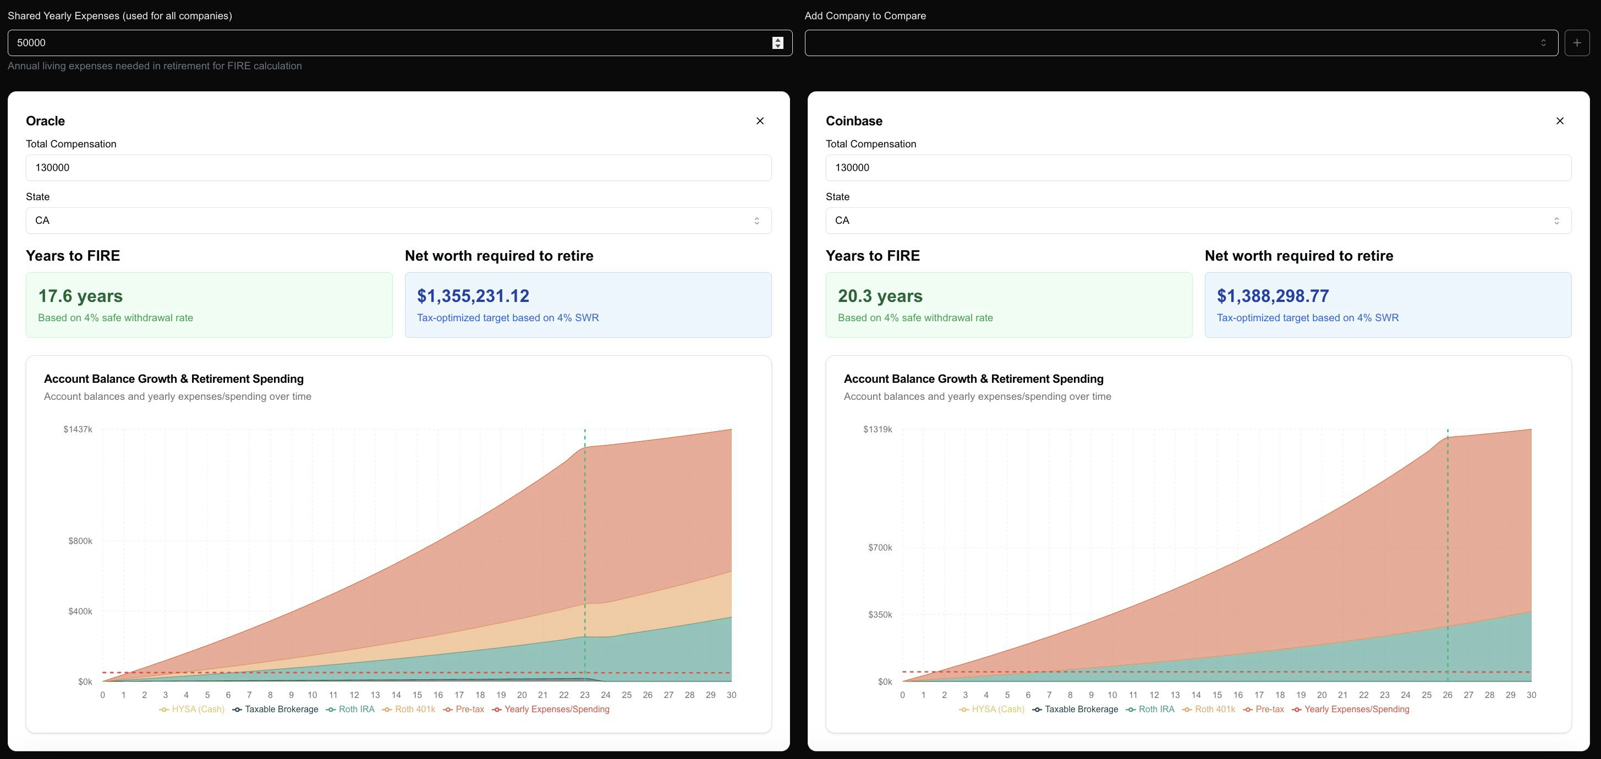This screenshot has height=759, width=1601.
Task: Click the $700k axis label in Coinbase chart
Action: (x=880, y=547)
